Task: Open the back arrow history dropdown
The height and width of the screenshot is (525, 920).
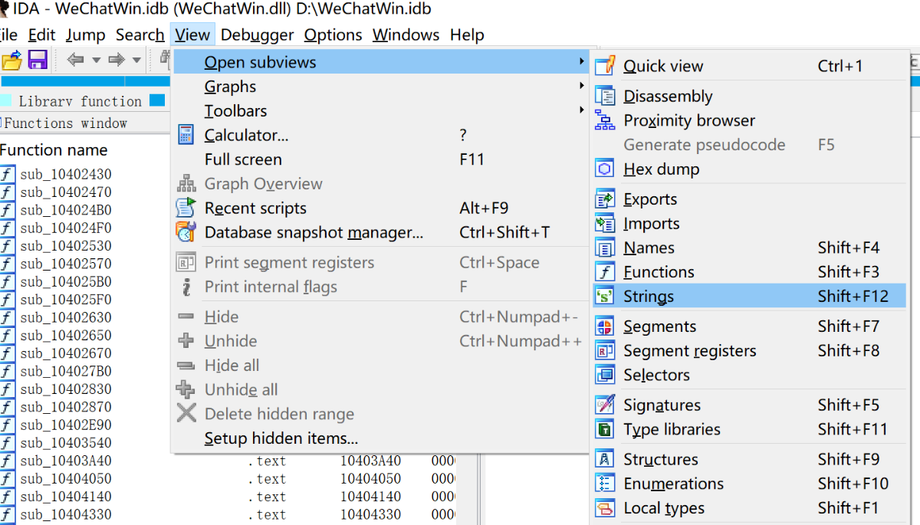Action: [x=96, y=61]
